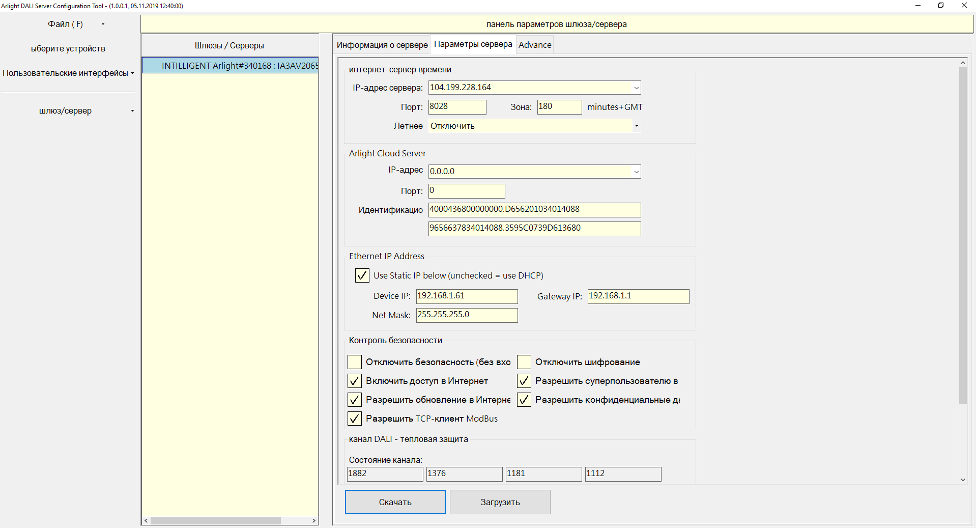Open Arlight Cloud Server IP-адрес dropdown

click(636, 172)
